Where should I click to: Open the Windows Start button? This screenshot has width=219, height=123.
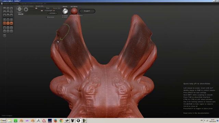tap(3, 121)
